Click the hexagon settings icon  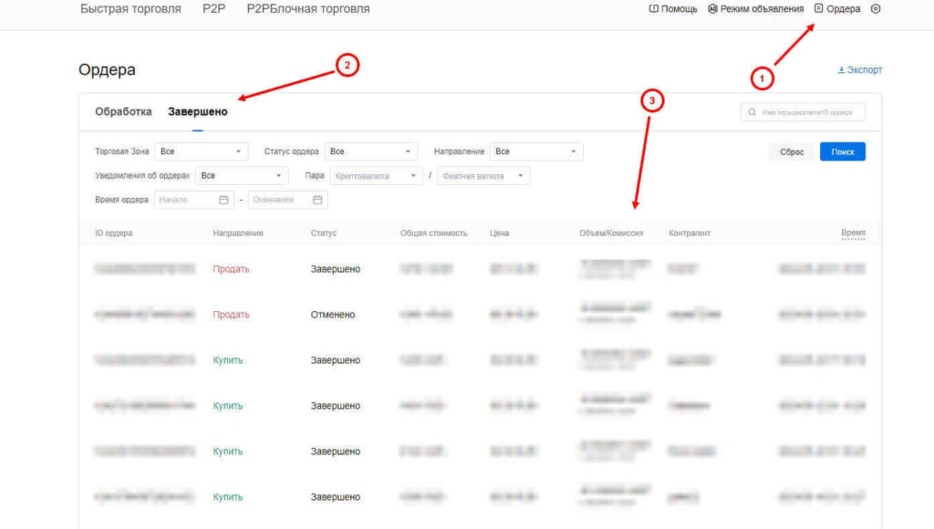[x=876, y=9]
